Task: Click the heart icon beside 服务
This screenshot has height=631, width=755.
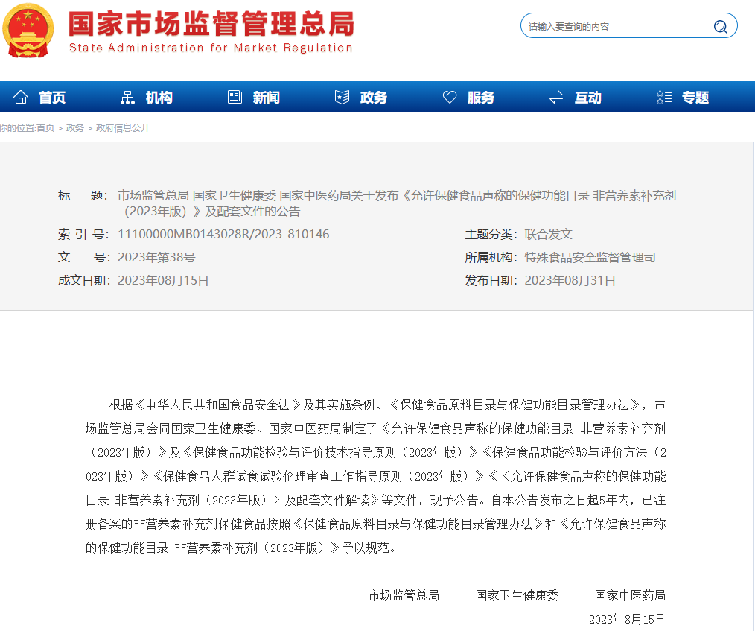Action: tap(449, 96)
